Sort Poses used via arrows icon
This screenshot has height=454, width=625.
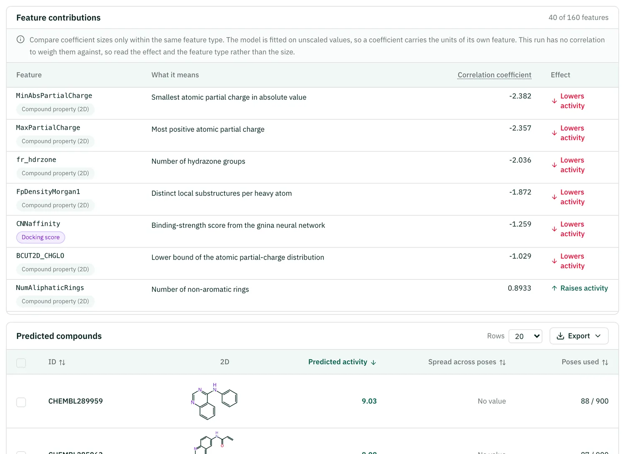point(605,362)
